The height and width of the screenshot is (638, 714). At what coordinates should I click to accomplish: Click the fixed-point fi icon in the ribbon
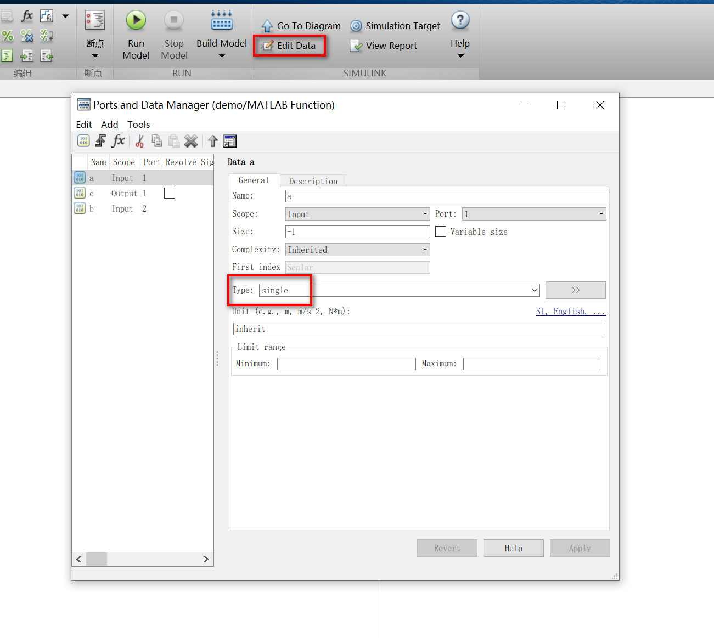coord(47,16)
